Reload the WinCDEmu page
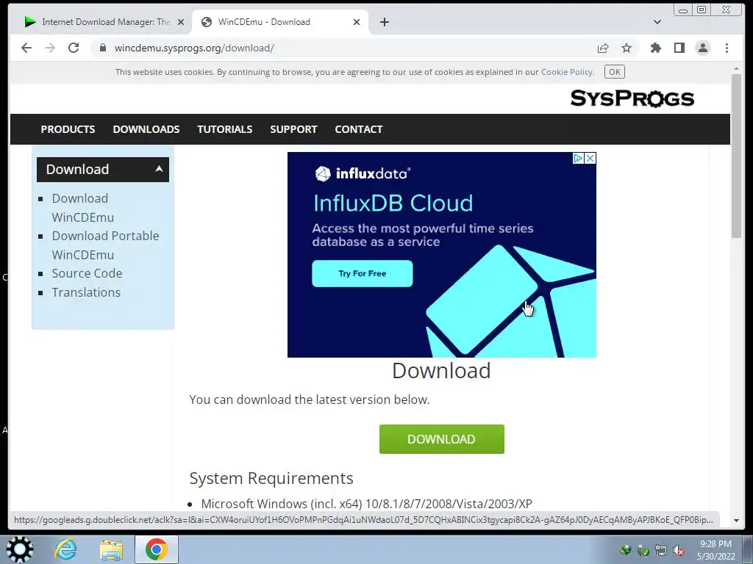 pos(74,48)
